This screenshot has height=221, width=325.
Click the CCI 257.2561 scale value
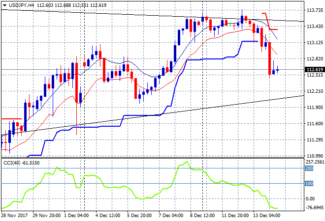pos(315,162)
